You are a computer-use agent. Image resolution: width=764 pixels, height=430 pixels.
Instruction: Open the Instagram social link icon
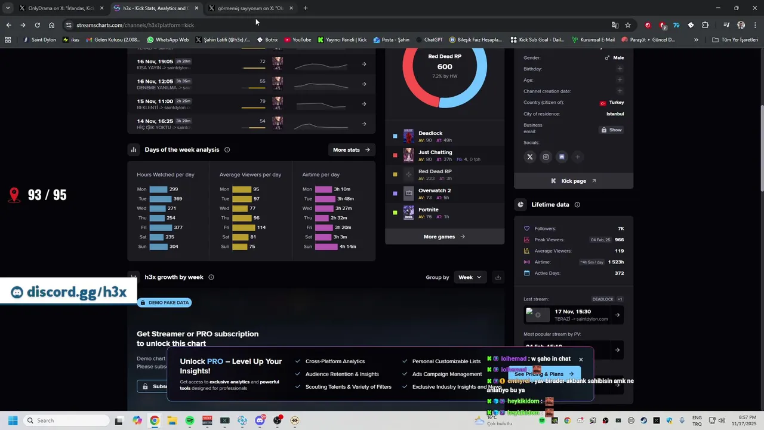pos(546,157)
